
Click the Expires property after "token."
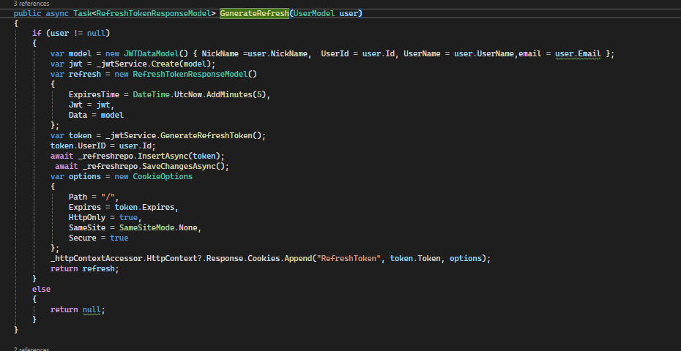158,208
